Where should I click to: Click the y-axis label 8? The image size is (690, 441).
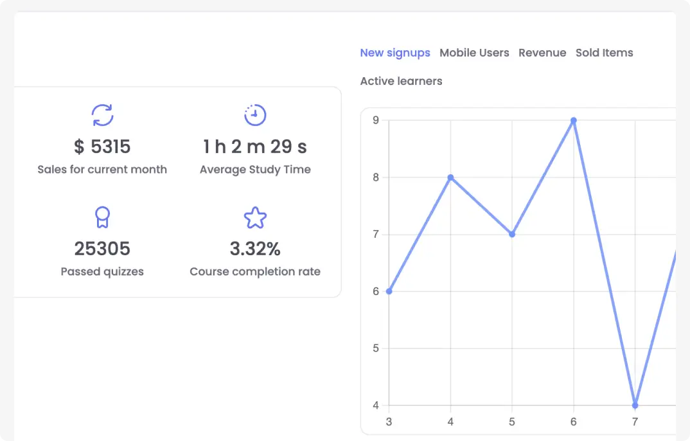(x=376, y=177)
